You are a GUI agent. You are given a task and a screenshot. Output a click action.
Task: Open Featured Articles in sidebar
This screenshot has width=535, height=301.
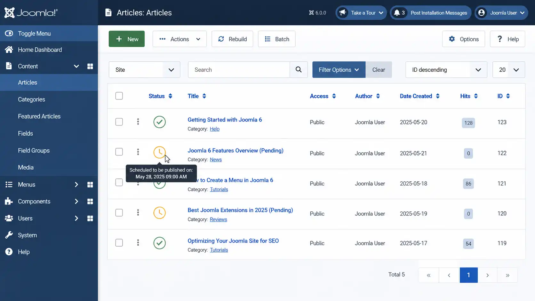point(39,116)
